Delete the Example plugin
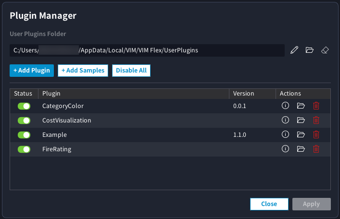This screenshot has height=219, width=340. [316, 134]
